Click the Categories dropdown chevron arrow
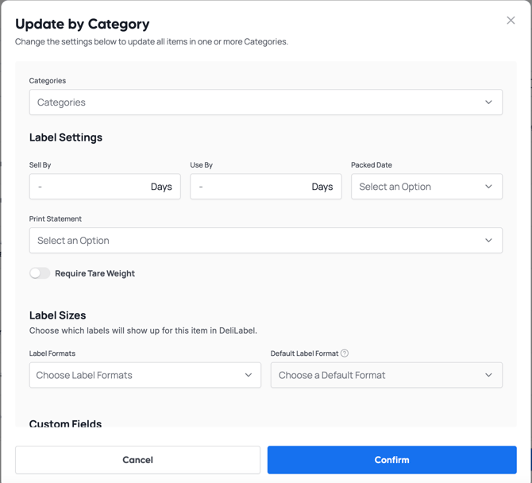This screenshot has width=532, height=483. point(488,102)
